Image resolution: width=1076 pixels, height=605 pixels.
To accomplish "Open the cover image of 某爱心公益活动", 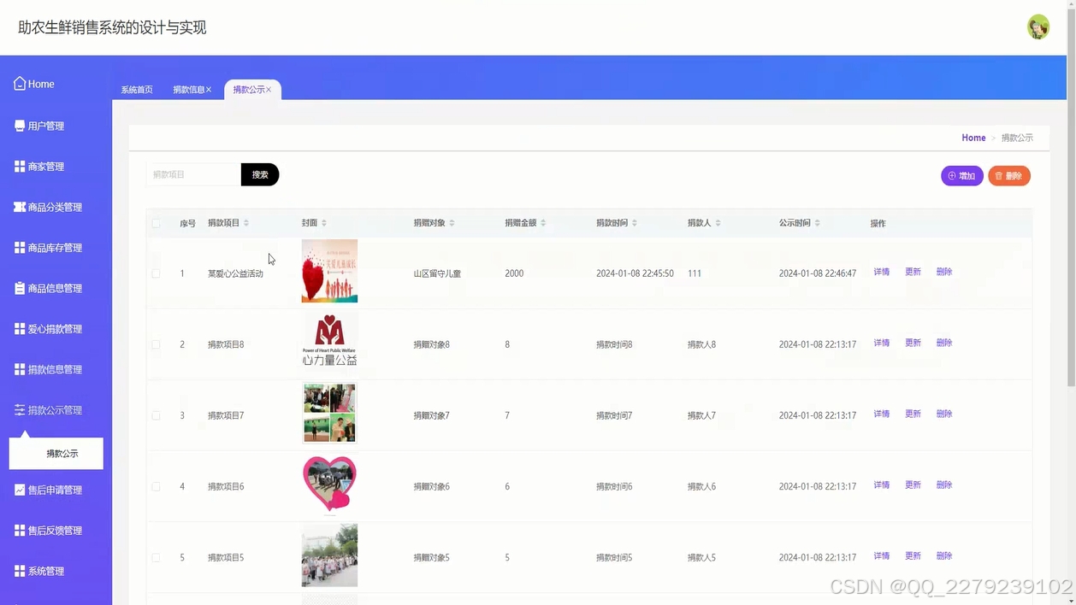I will point(329,271).
